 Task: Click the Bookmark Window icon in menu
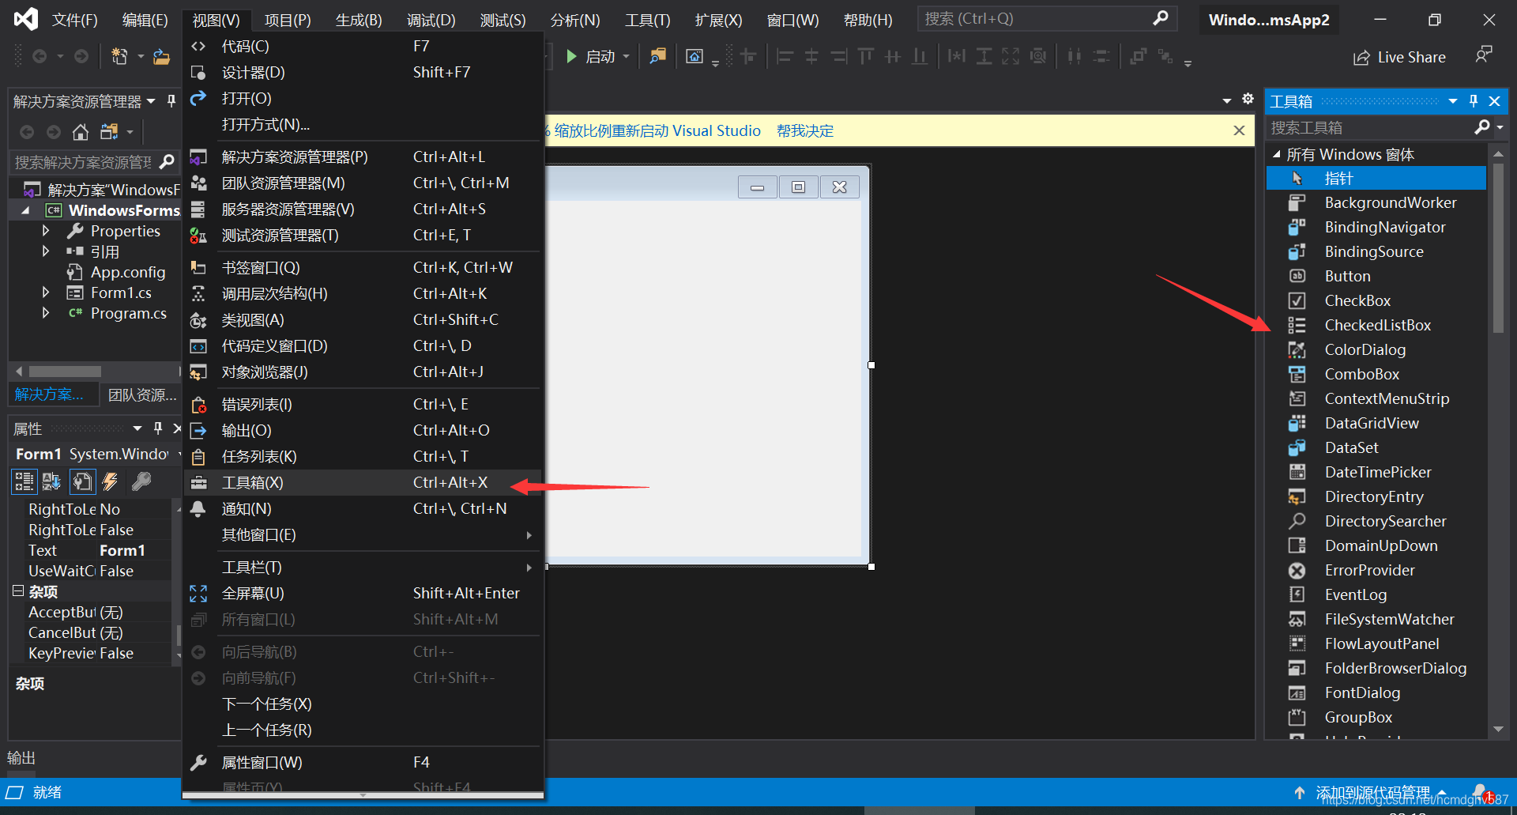[x=198, y=268]
